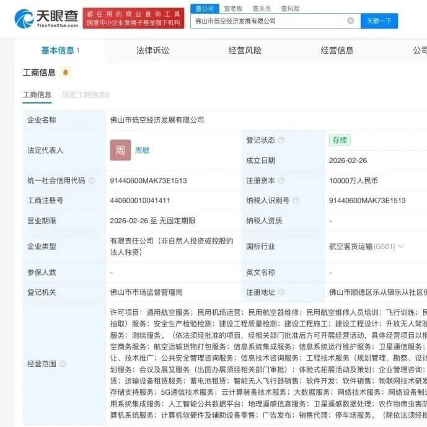Viewport: 427px width, 427px height.
Task: Switch to the 工商信息 sub-tab
Action: pos(37,95)
